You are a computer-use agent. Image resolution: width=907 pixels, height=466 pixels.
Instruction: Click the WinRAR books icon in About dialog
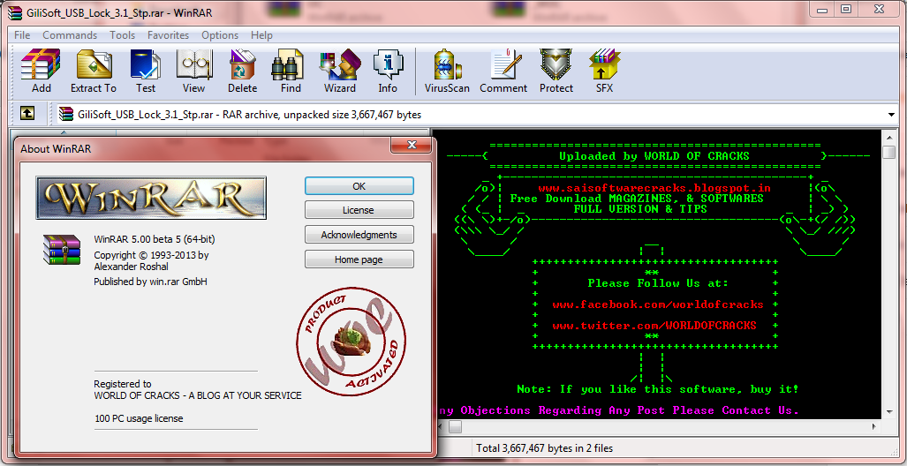(61, 249)
